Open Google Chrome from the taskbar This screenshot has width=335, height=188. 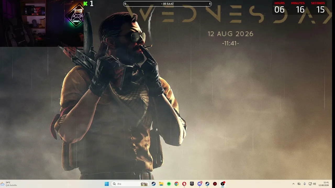[x=177, y=184]
